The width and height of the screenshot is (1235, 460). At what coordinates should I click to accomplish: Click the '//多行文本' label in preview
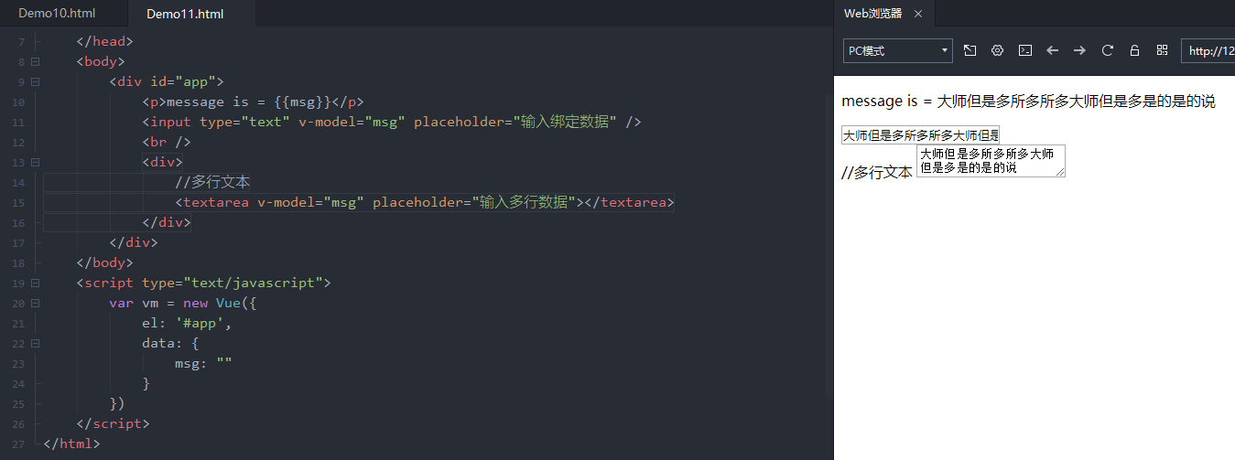point(877,172)
